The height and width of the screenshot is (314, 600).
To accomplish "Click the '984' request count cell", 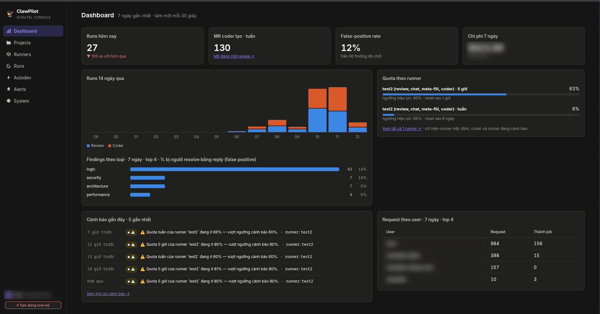I will point(495,244).
